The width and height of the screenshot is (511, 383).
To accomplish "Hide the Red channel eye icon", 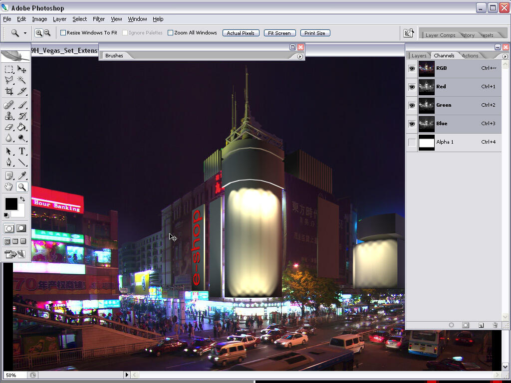I will tap(412, 87).
